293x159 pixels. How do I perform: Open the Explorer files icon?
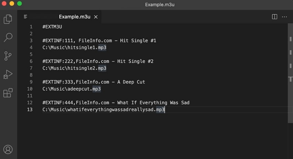tap(8, 19)
